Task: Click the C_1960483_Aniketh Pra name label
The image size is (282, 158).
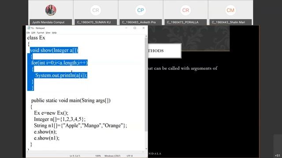Action: pos(141,22)
